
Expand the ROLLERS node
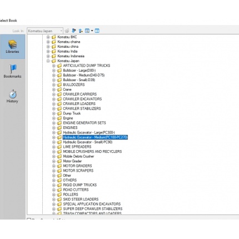coord(54,195)
